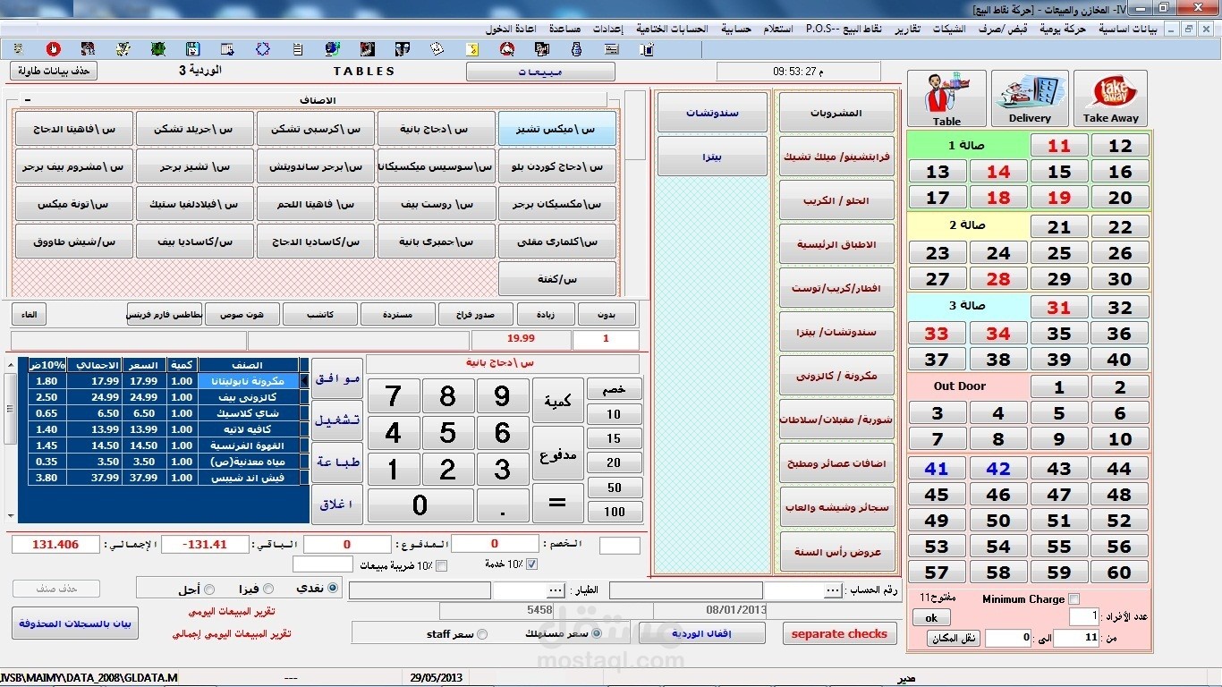Click the order list scroll-down arrow
This screenshot has width=1222, height=687.
coord(11,516)
